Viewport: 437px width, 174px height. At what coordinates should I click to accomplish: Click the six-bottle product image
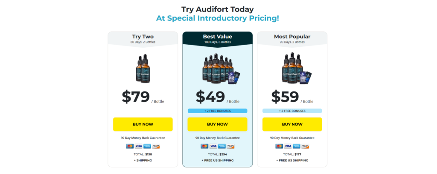(x=218, y=68)
